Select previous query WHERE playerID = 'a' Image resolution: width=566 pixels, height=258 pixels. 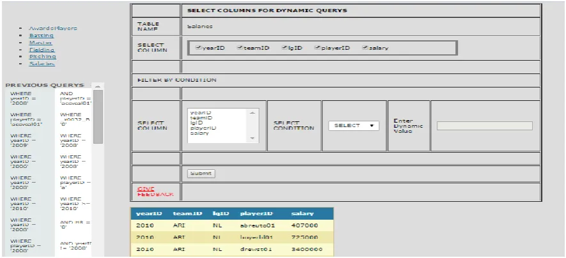point(76,183)
